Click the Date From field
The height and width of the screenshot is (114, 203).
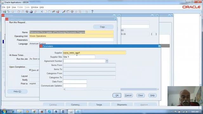(x=75, y=82)
